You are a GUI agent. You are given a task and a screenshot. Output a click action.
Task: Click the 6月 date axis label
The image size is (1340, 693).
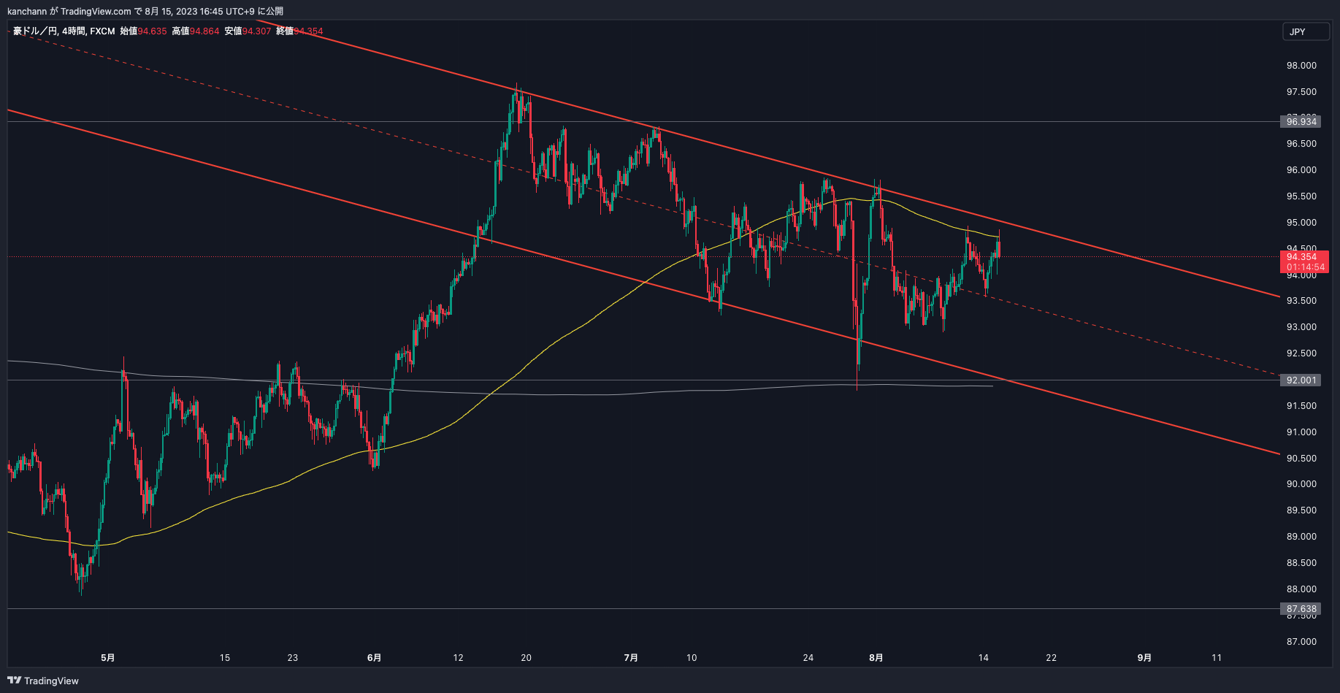pos(374,658)
